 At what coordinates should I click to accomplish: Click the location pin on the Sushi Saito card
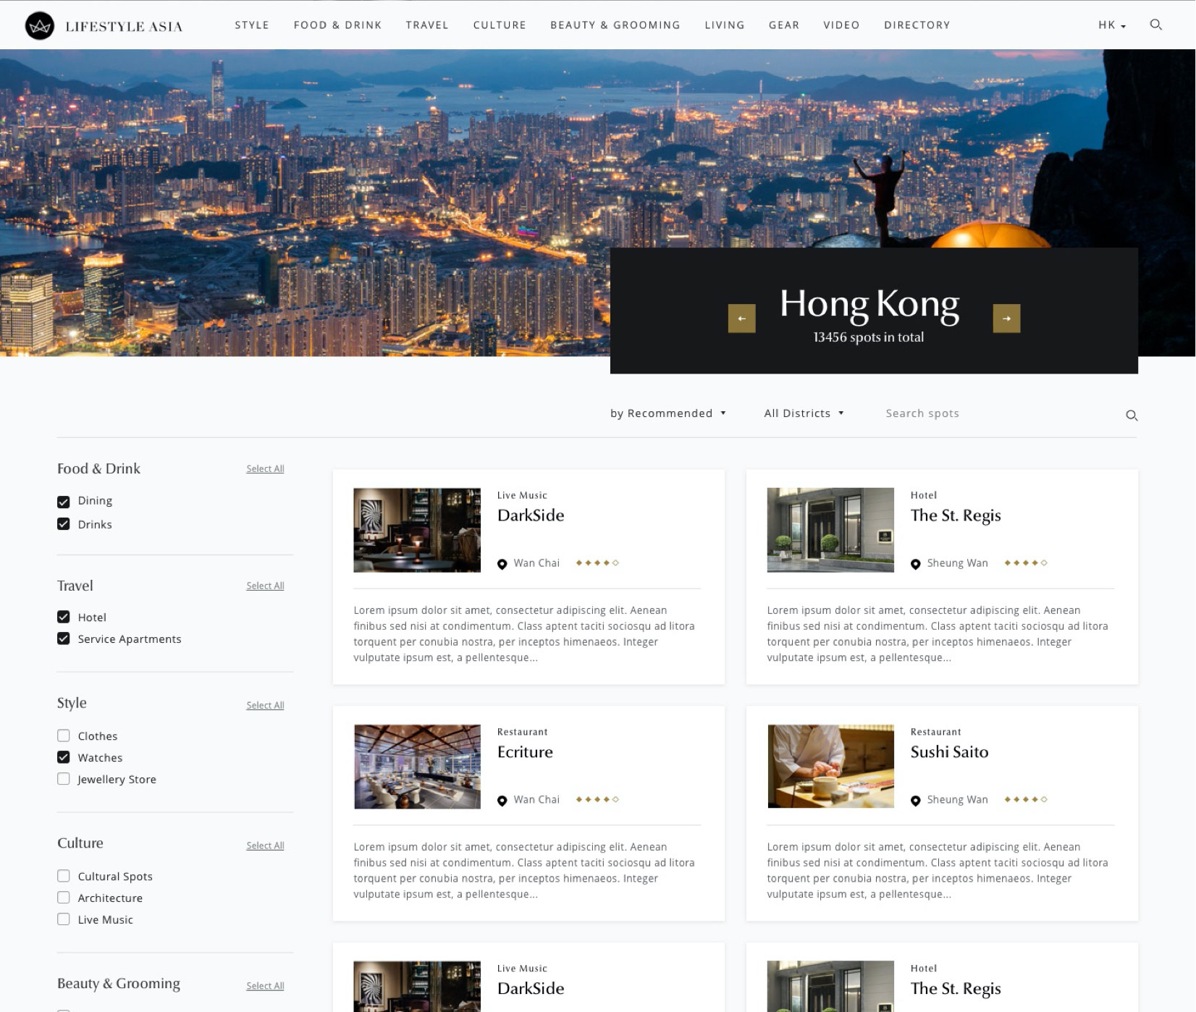pos(915,801)
